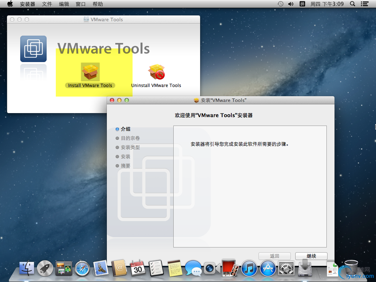The width and height of the screenshot is (376, 282).
Task: Launch iTunes music note icon
Action: [x=249, y=268]
